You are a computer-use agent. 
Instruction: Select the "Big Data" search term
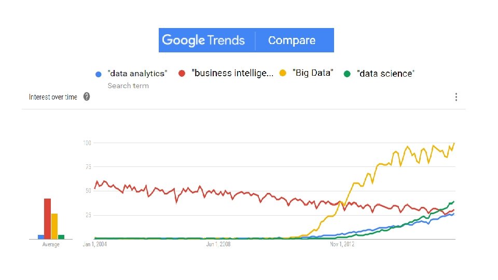(x=313, y=73)
